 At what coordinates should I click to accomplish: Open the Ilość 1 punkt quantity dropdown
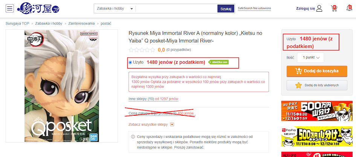click(x=310, y=57)
